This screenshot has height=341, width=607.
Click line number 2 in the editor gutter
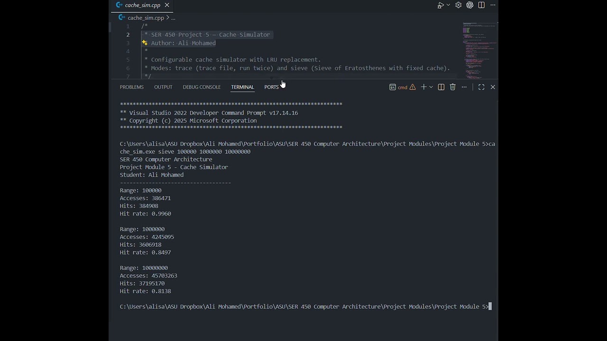coord(128,35)
